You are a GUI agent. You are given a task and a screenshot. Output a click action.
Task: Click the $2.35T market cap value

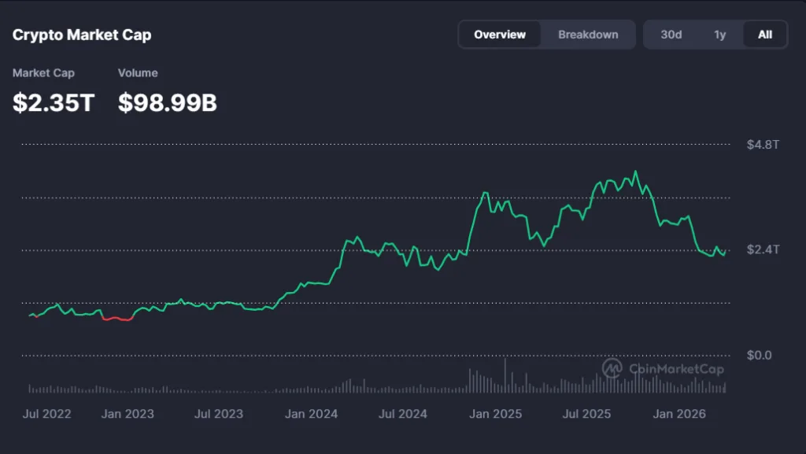coord(52,102)
